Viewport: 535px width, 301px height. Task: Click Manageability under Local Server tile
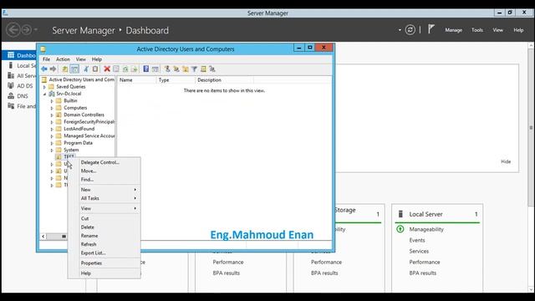click(x=426, y=229)
